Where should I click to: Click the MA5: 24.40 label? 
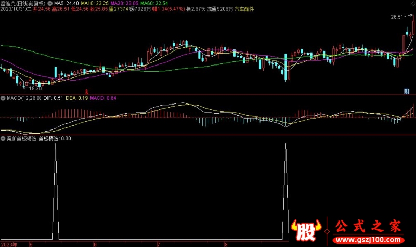click(67, 4)
